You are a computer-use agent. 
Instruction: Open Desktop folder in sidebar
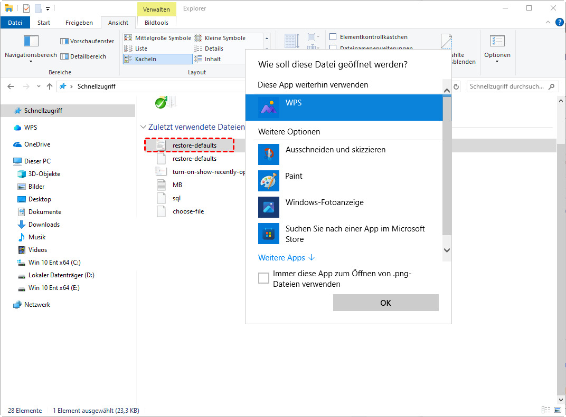pos(34,199)
